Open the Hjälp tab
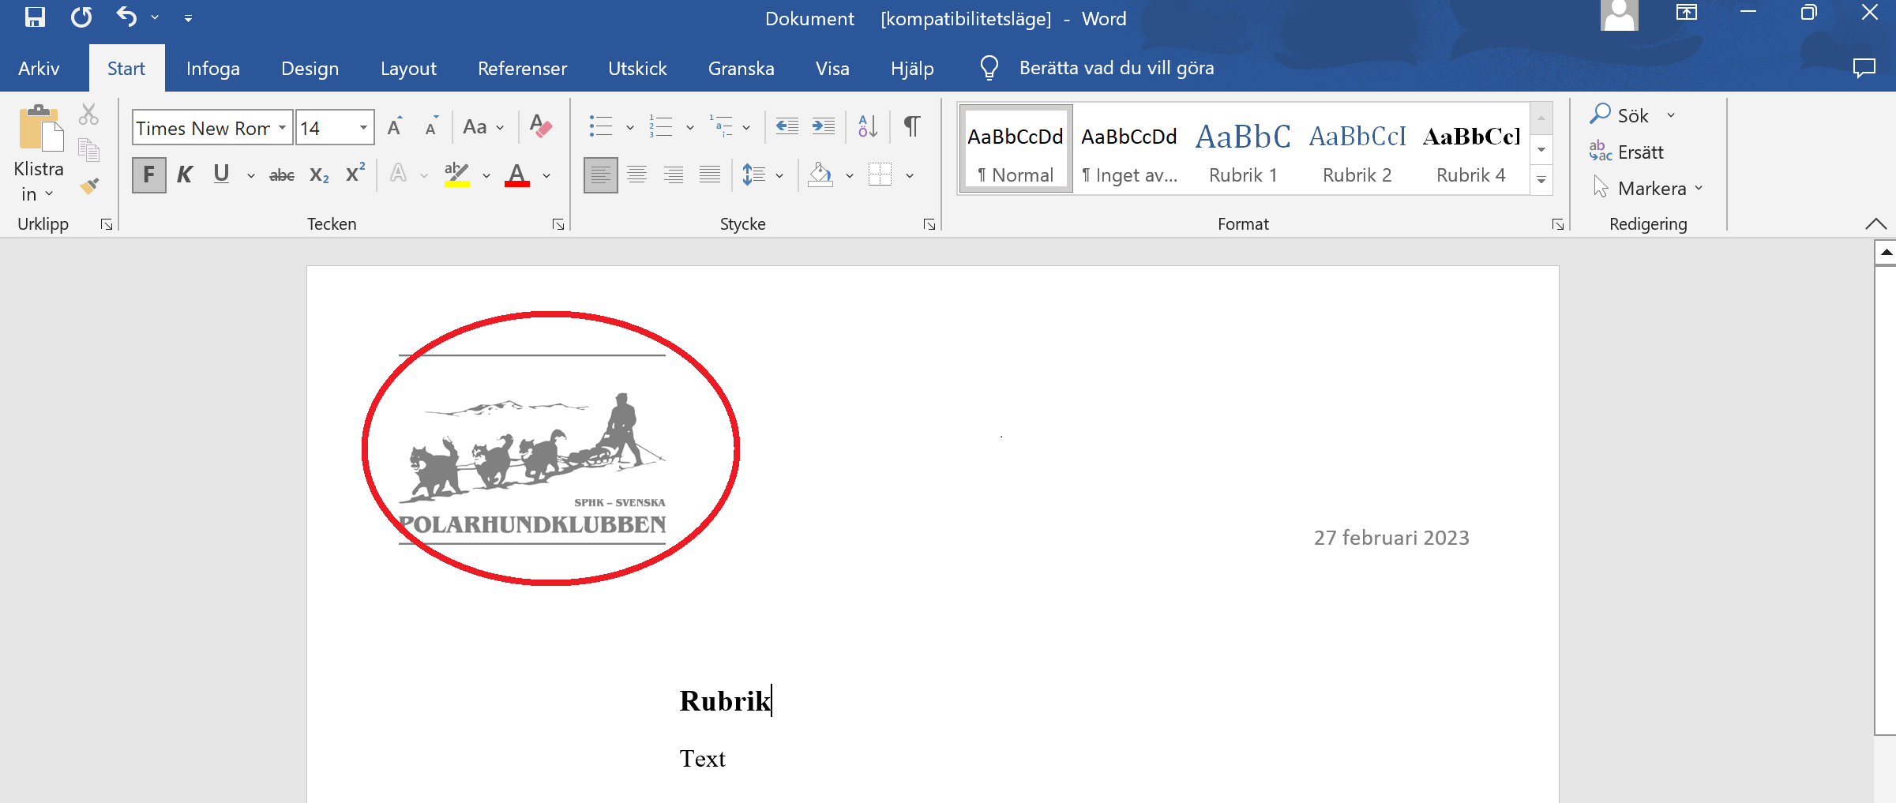Viewport: 1896px width, 803px height. pyautogui.click(x=912, y=69)
